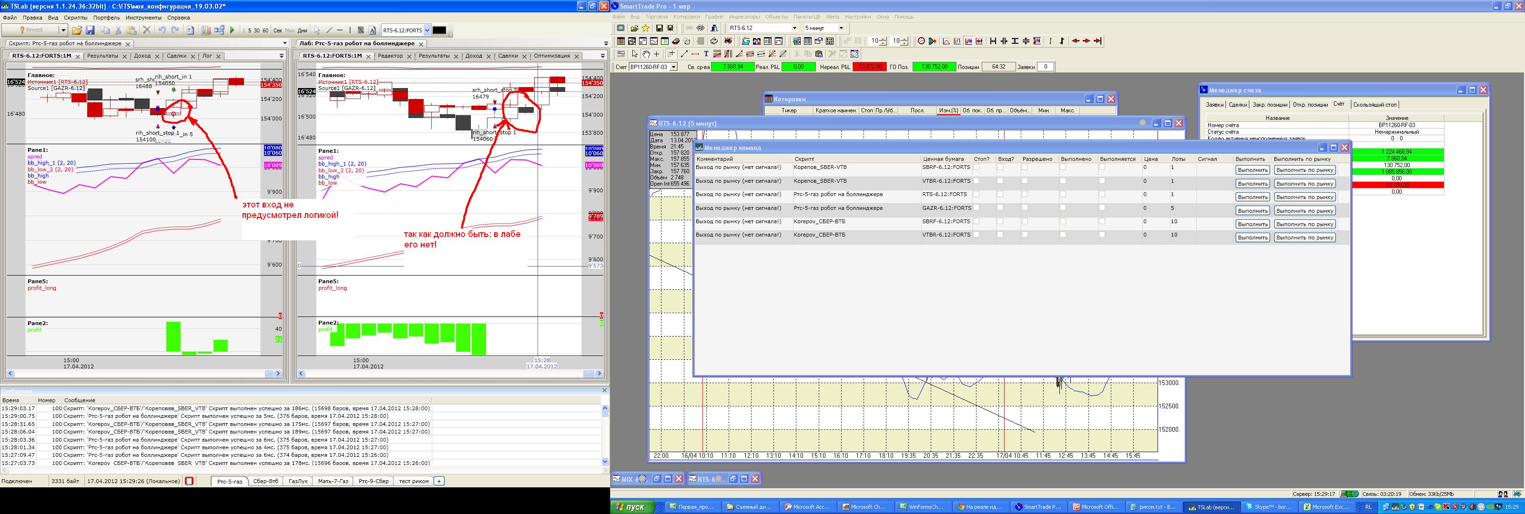This screenshot has height=514, width=1525.
Task: Click Выполнить по рынку for VTBR-6.12 bottom row
Action: click(1304, 237)
